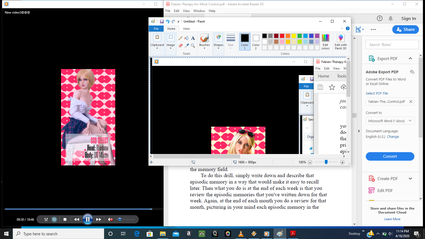Open Acrobat help icon in toolbar
The width and height of the screenshot is (425, 239).
coord(380,18)
